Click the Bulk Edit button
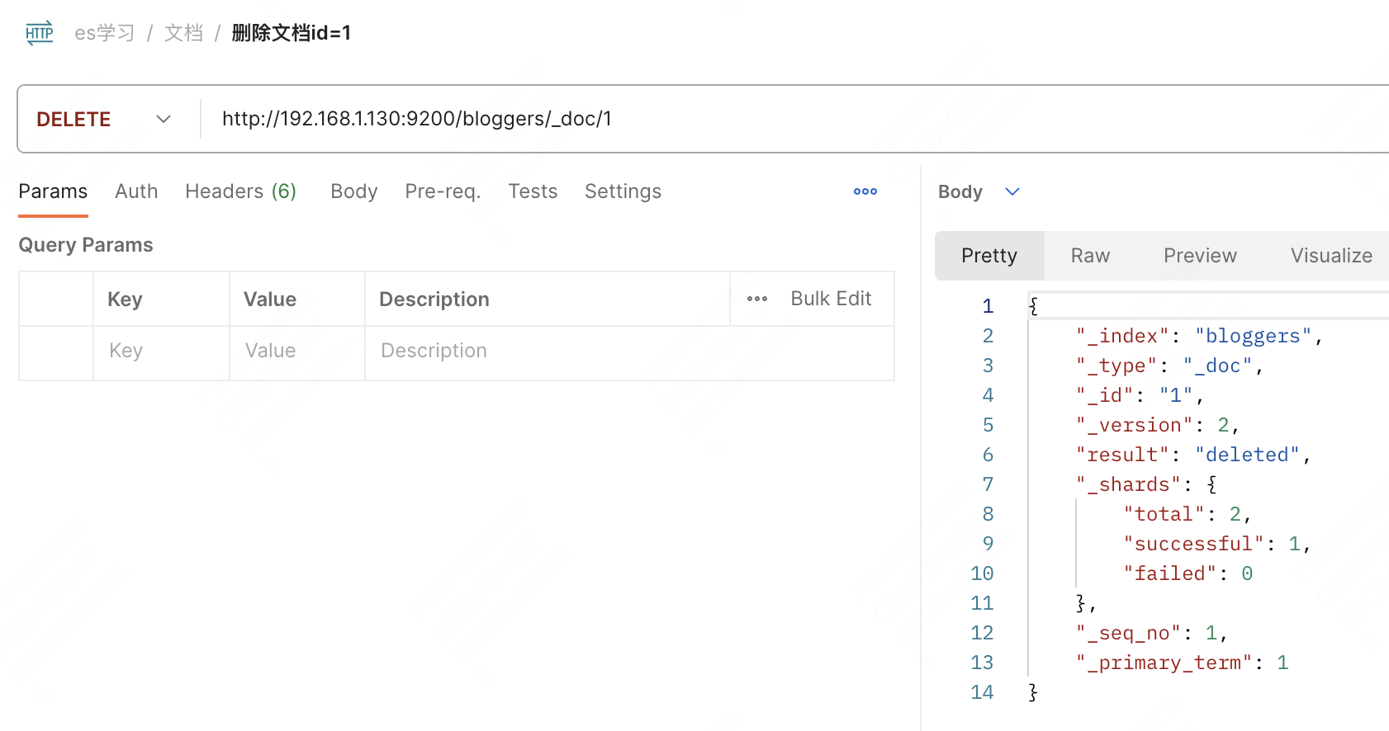The image size is (1389, 731). (831, 299)
